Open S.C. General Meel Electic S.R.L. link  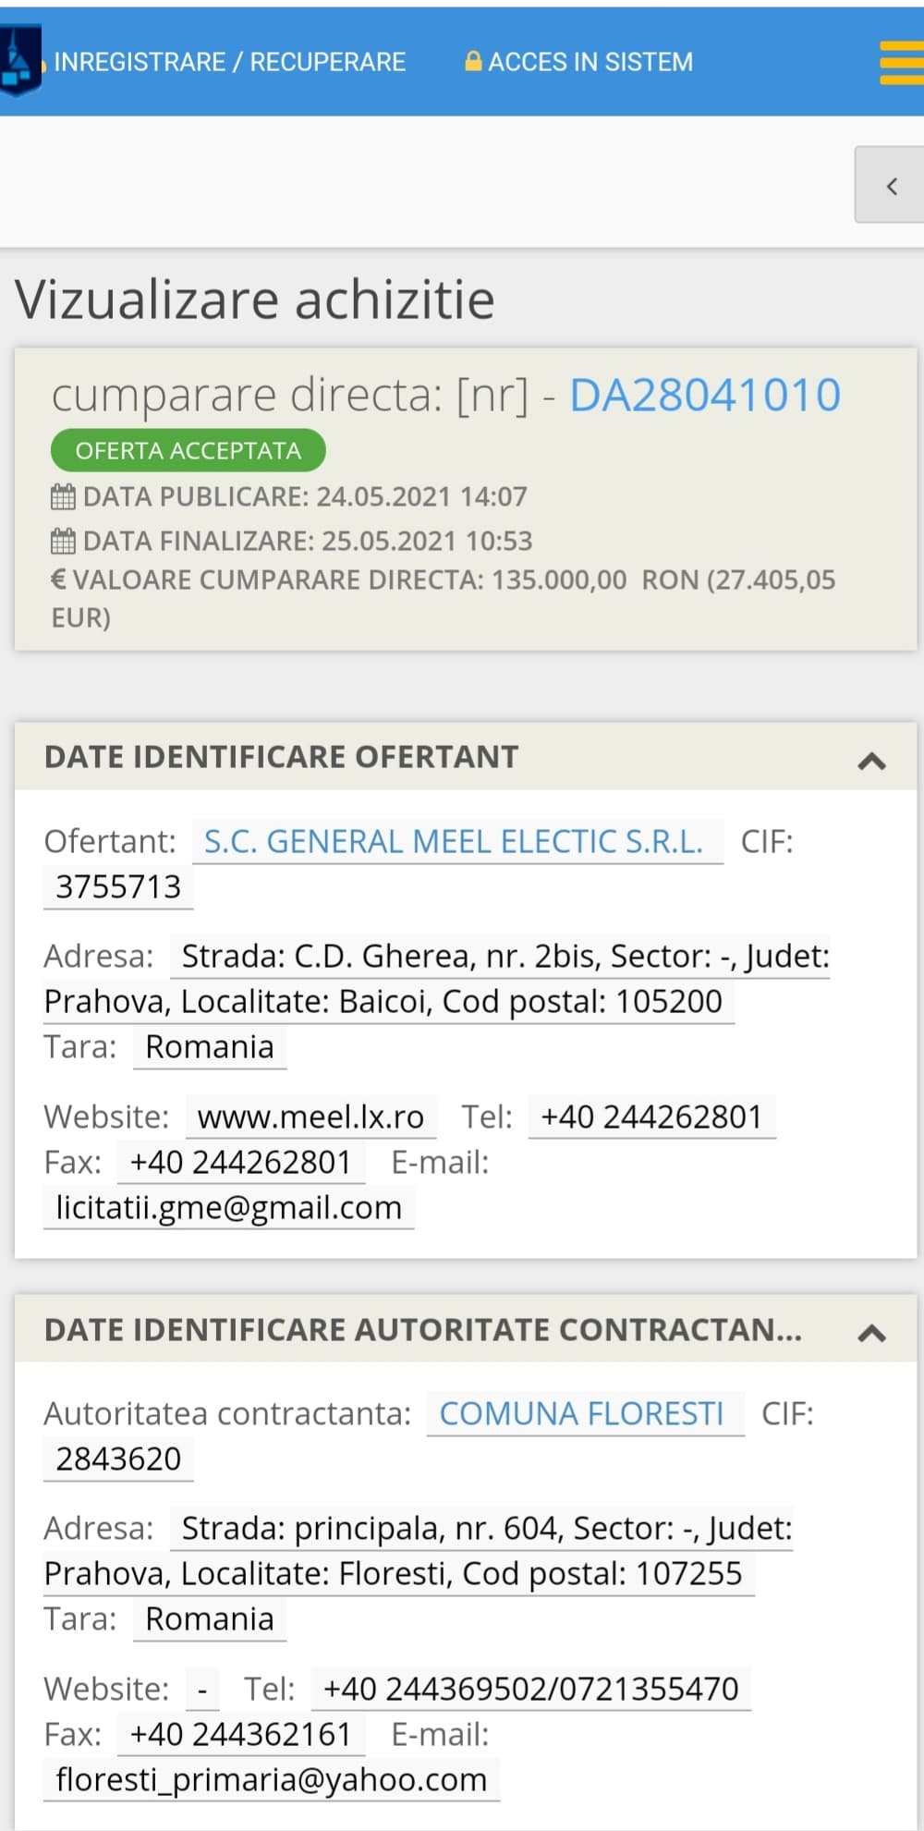(453, 842)
